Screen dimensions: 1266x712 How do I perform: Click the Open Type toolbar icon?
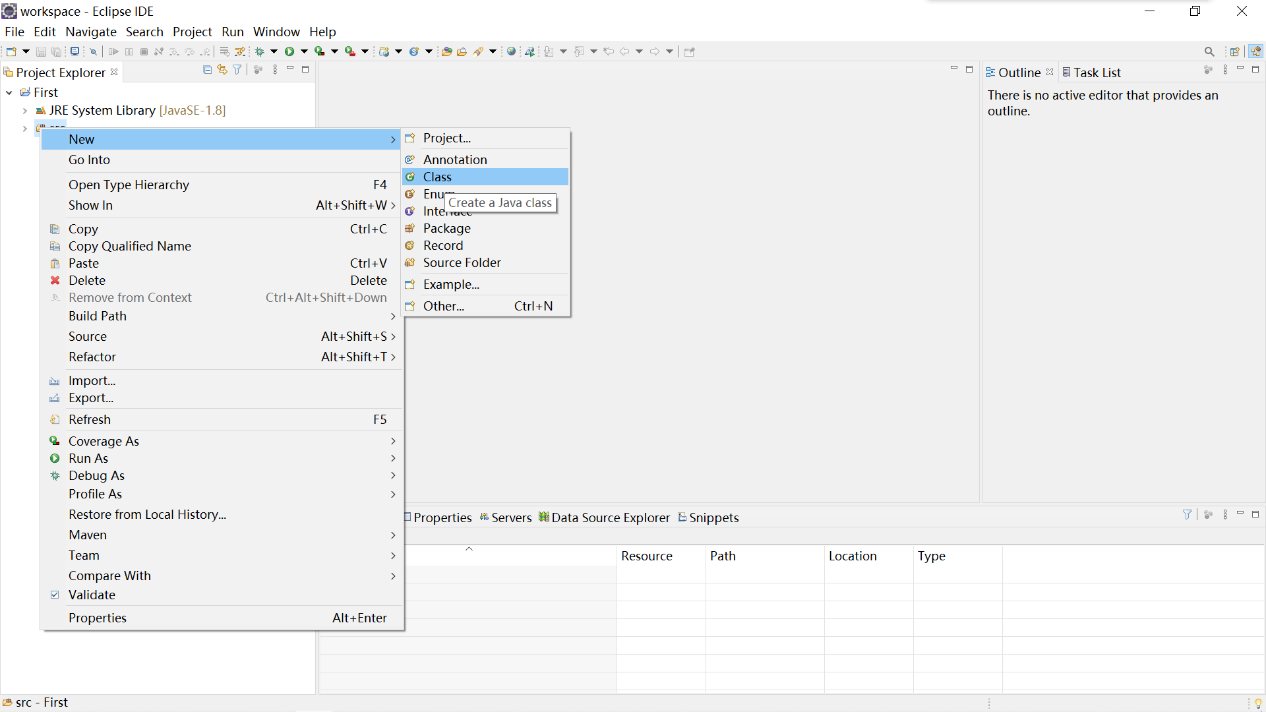pyautogui.click(x=446, y=51)
